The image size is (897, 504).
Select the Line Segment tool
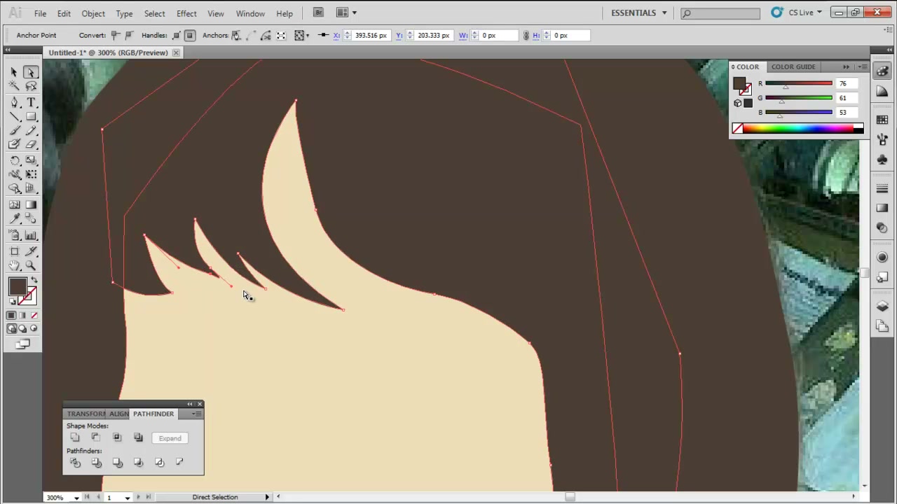click(x=14, y=116)
